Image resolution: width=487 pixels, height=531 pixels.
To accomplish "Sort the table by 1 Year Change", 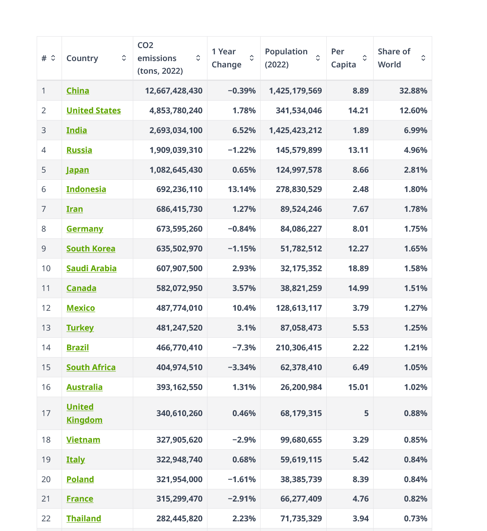I will [251, 58].
